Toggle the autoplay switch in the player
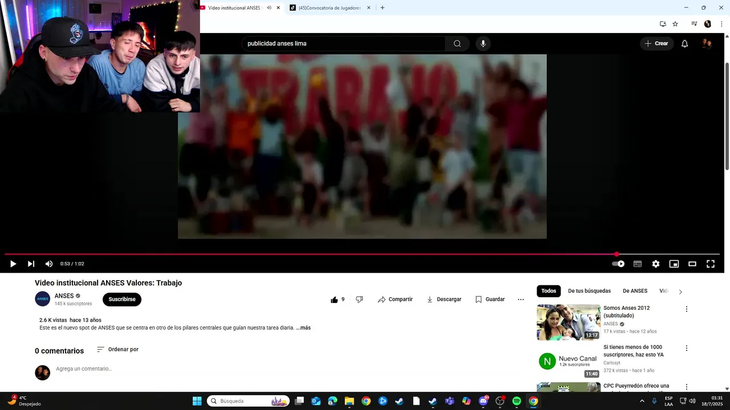Screen dimensions: 730x410 618,264
